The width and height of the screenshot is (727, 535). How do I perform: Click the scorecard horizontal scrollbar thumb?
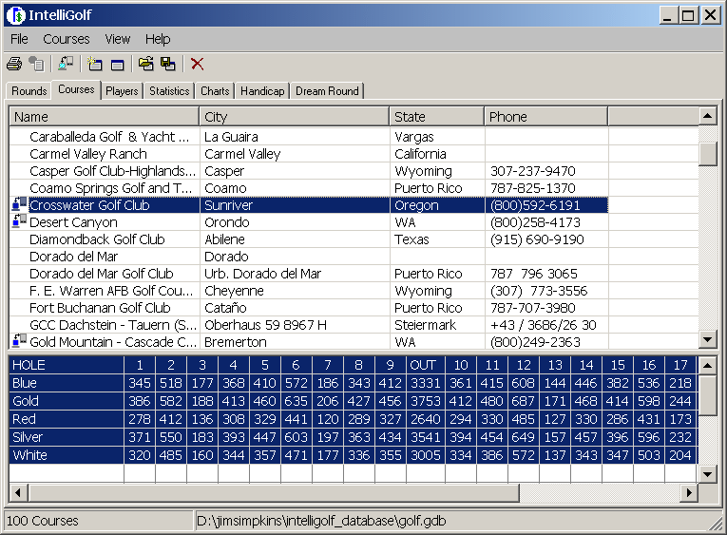pyautogui.click(x=274, y=492)
